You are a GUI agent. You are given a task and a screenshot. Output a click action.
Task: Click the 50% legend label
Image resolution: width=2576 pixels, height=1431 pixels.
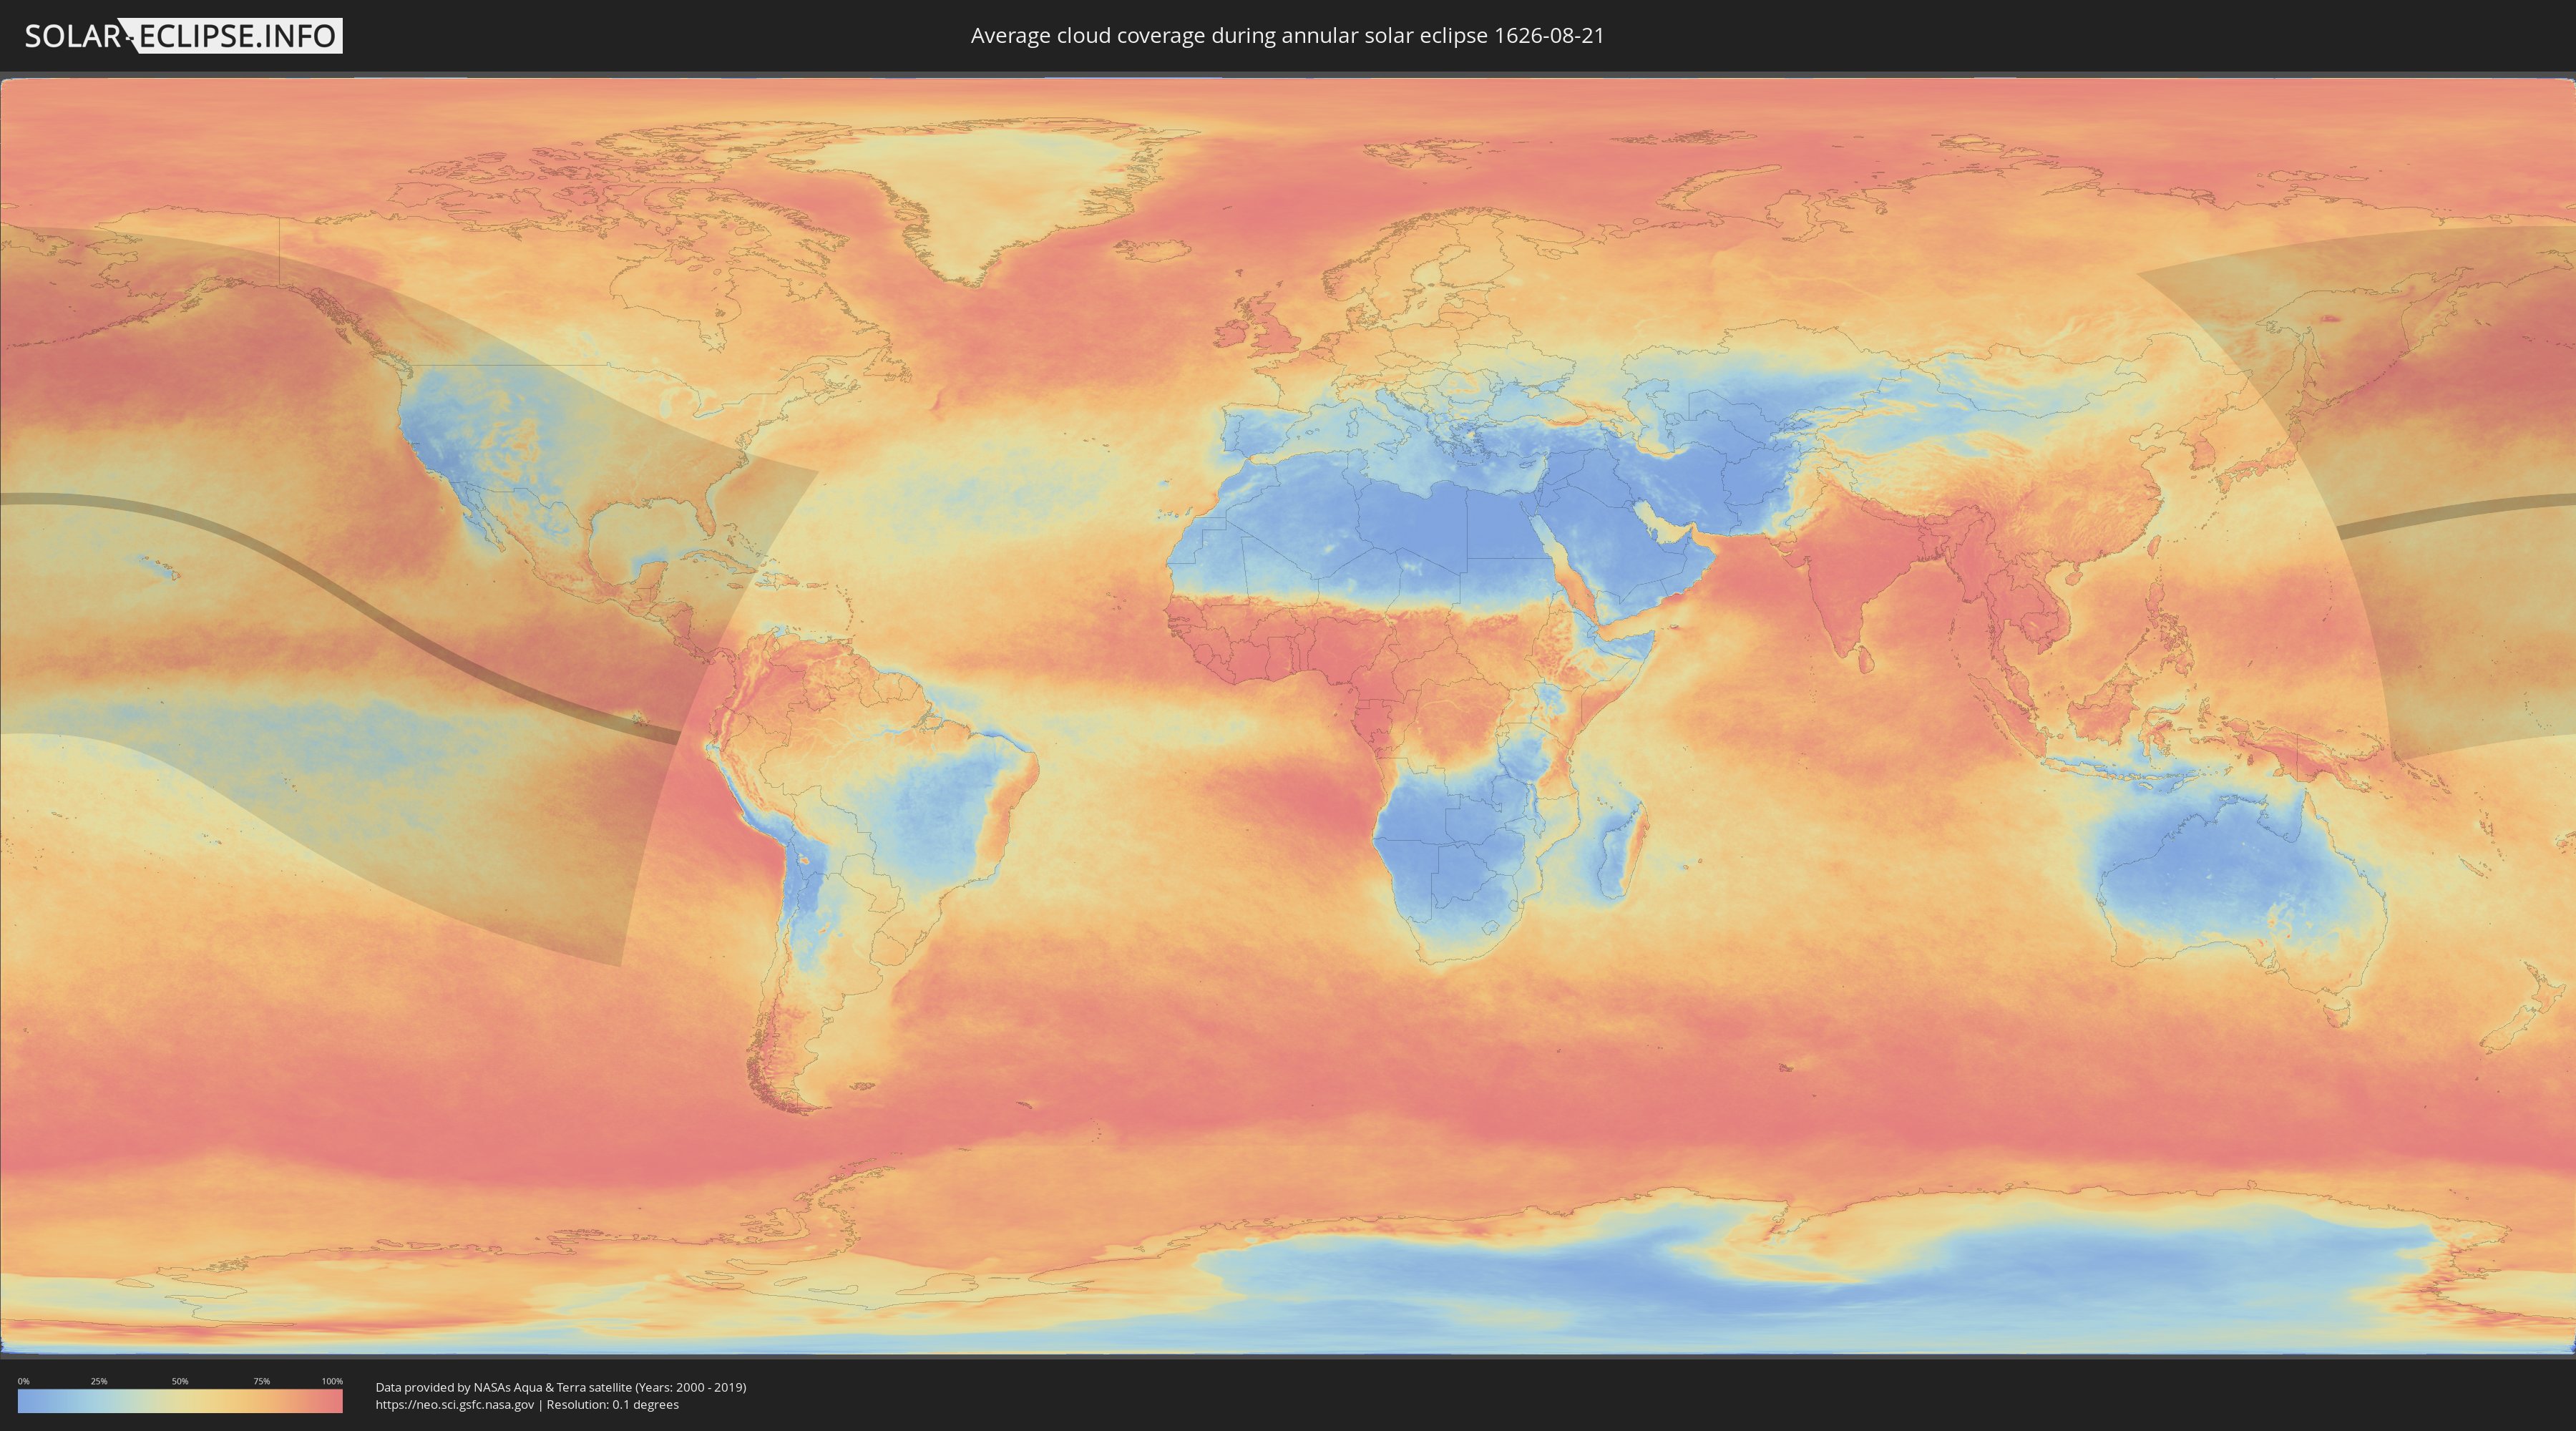pos(180,1381)
